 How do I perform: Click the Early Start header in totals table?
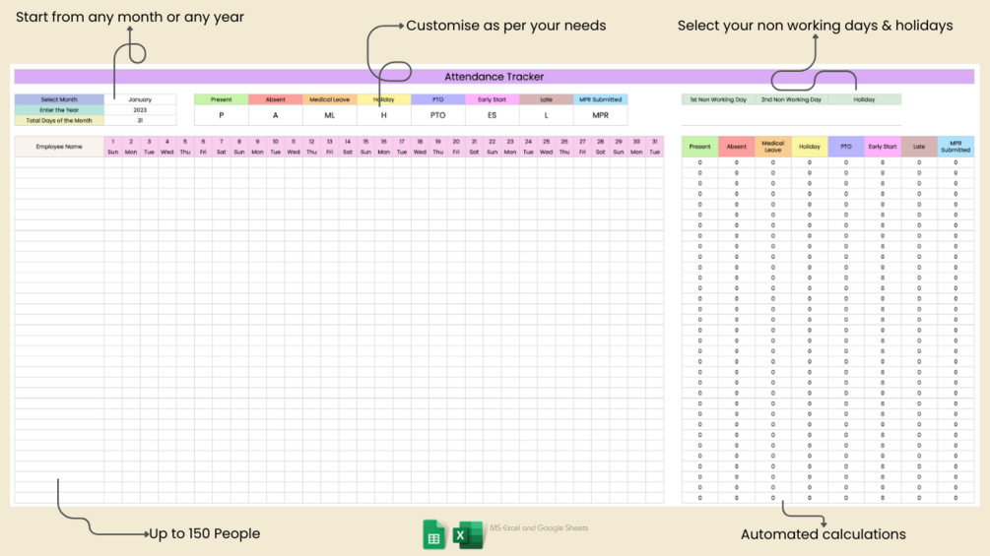[x=883, y=147]
